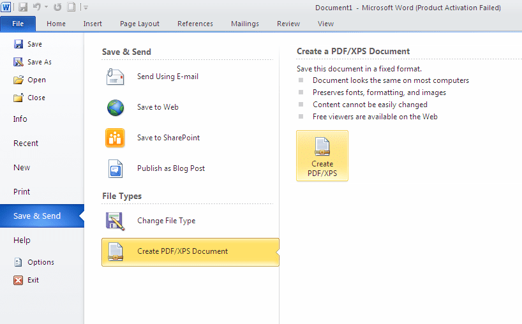Click the Close folder icon in sidebar

pyautogui.click(x=19, y=98)
